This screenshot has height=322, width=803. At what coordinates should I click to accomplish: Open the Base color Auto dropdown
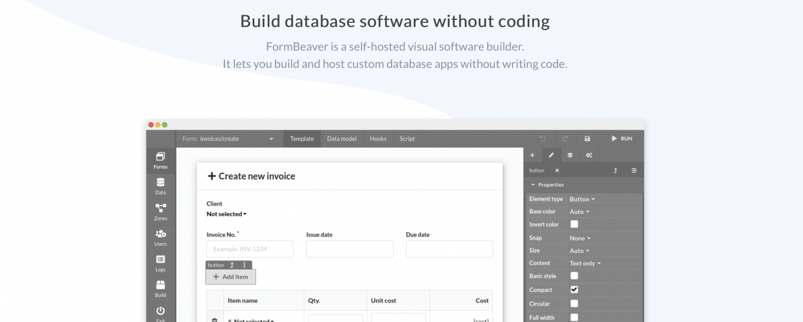[580, 211]
